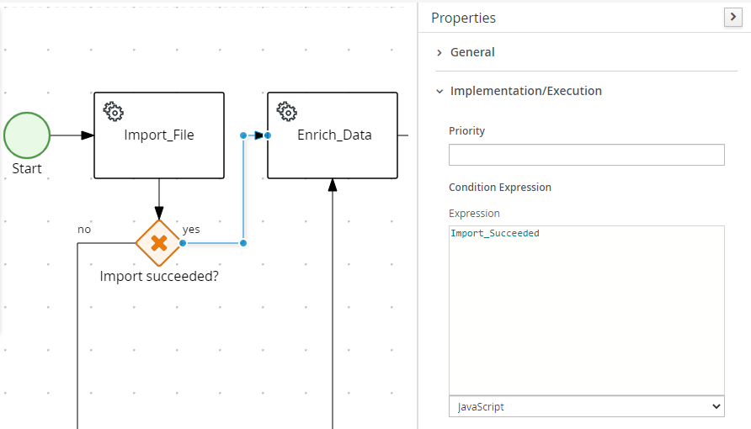The image size is (751, 429).
Task: Click the gear icon on Enrich_Data task
Action: (287, 111)
